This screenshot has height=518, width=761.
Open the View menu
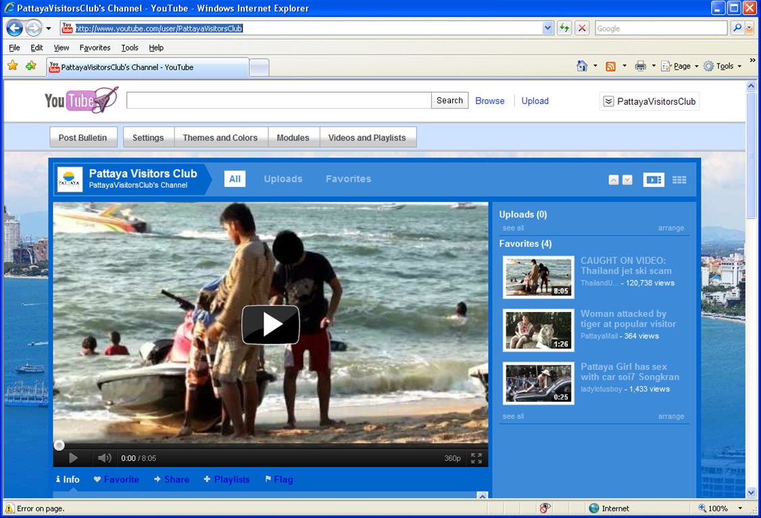pos(61,47)
